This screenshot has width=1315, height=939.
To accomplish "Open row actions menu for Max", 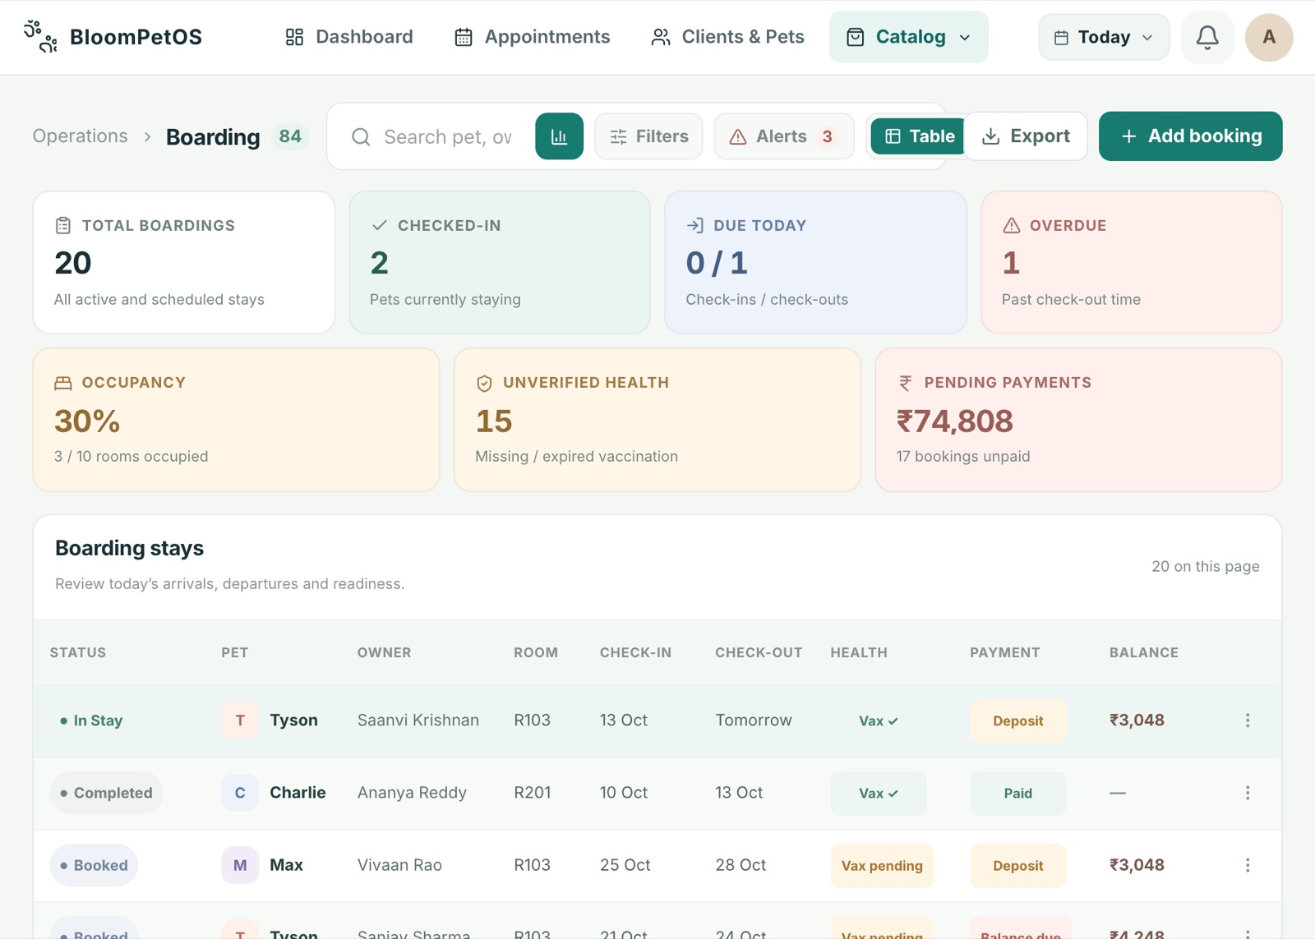I will [1248, 865].
